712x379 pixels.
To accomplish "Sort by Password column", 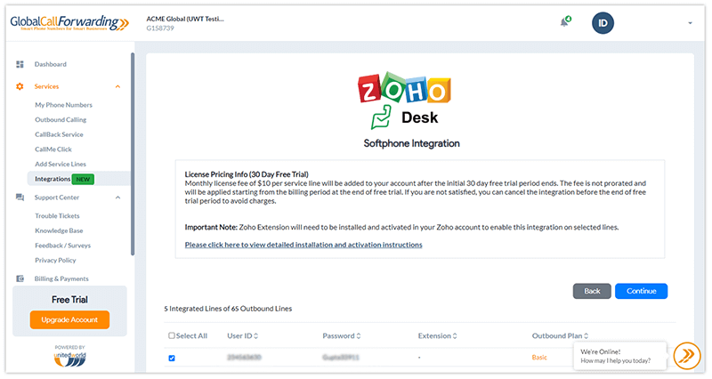I will coord(342,336).
